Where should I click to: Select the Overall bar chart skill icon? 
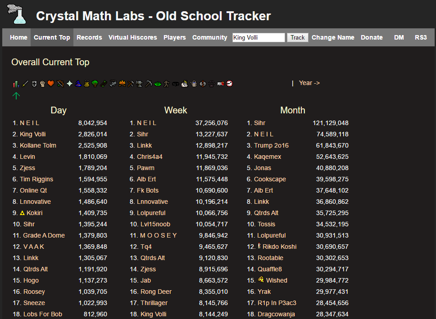16,84
